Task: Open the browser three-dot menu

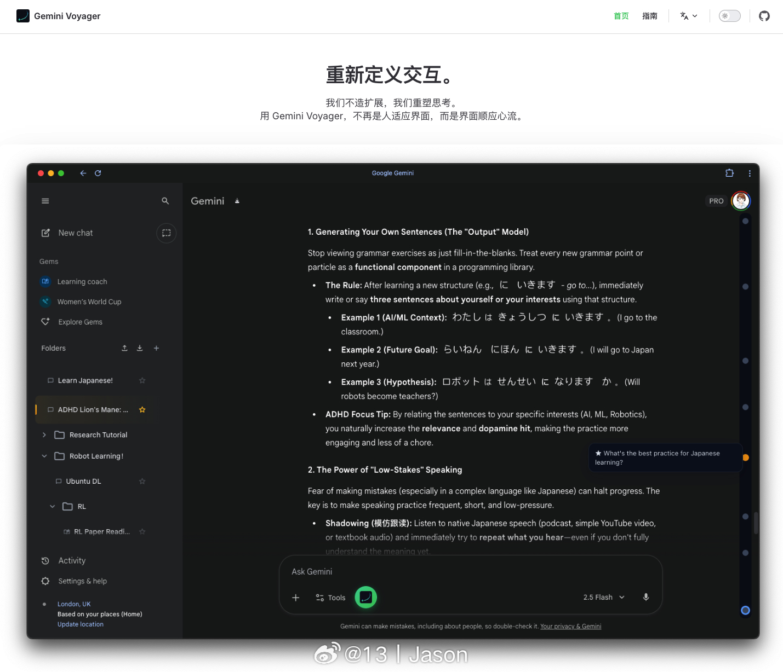Action: 750,173
